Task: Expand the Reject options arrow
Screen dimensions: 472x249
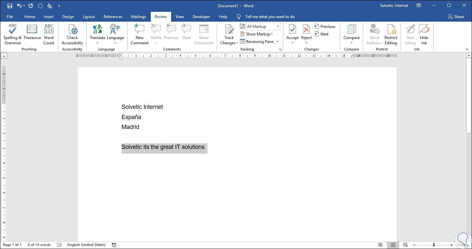Action: point(306,43)
